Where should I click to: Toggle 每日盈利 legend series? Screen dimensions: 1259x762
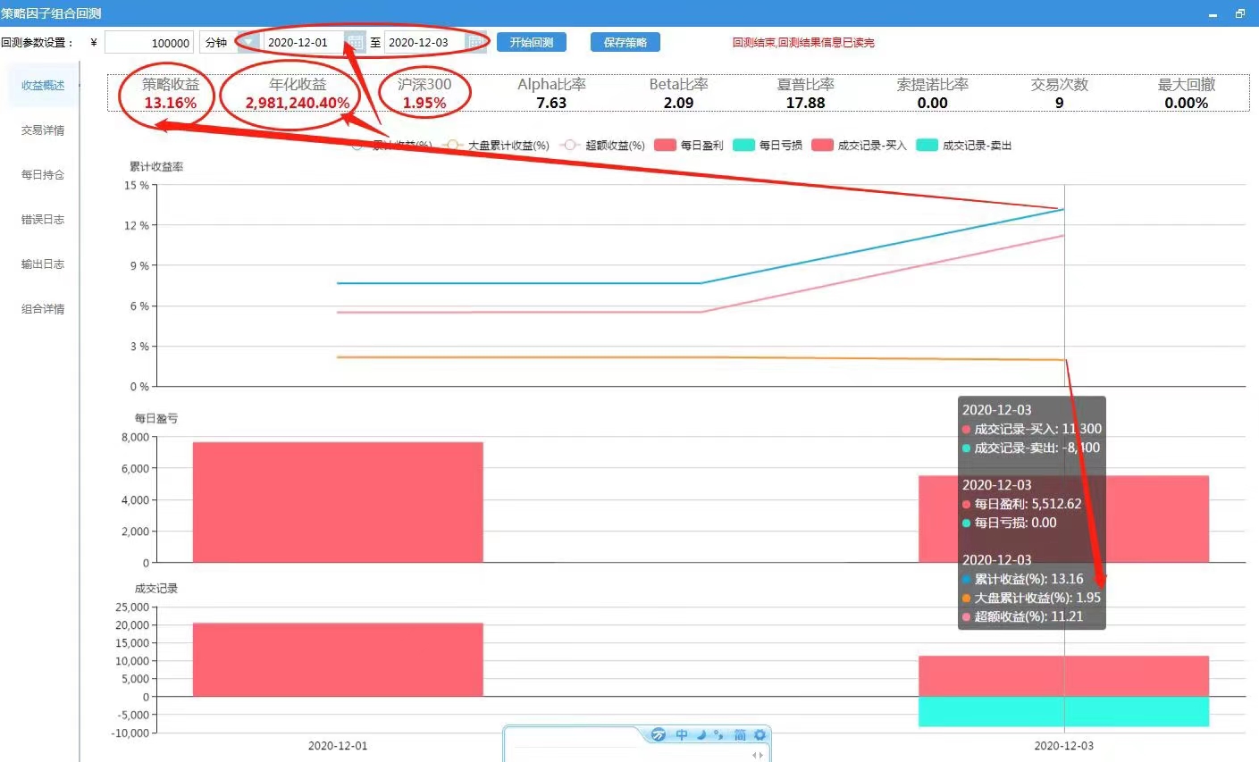[688, 145]
